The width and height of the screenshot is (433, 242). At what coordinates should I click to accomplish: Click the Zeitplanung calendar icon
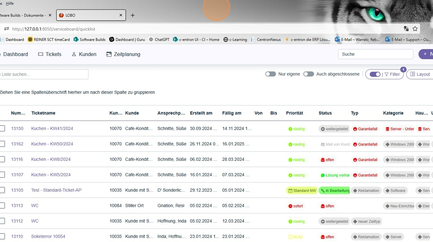(109, 55)
